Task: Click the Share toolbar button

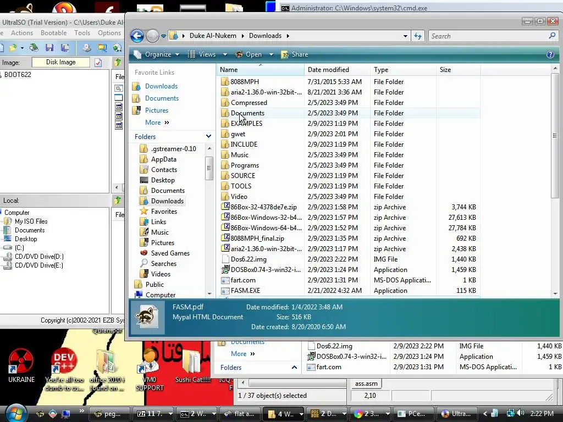Action: click(295, 54)
